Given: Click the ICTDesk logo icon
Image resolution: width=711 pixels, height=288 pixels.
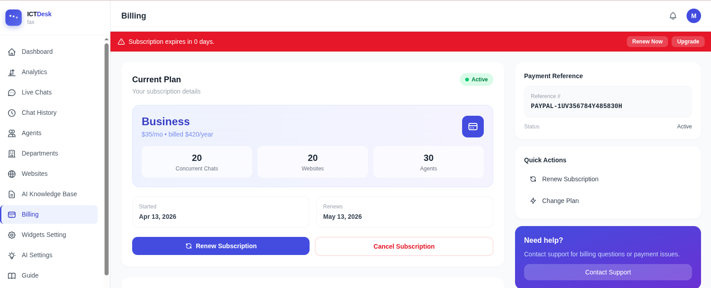Looking at the screenshot, I should click(14, 18).
